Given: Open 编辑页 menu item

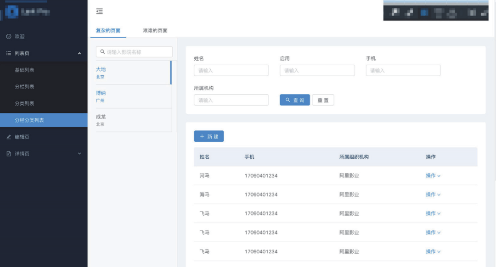Looking at the screenshot, I should click(x=44, y=137).
